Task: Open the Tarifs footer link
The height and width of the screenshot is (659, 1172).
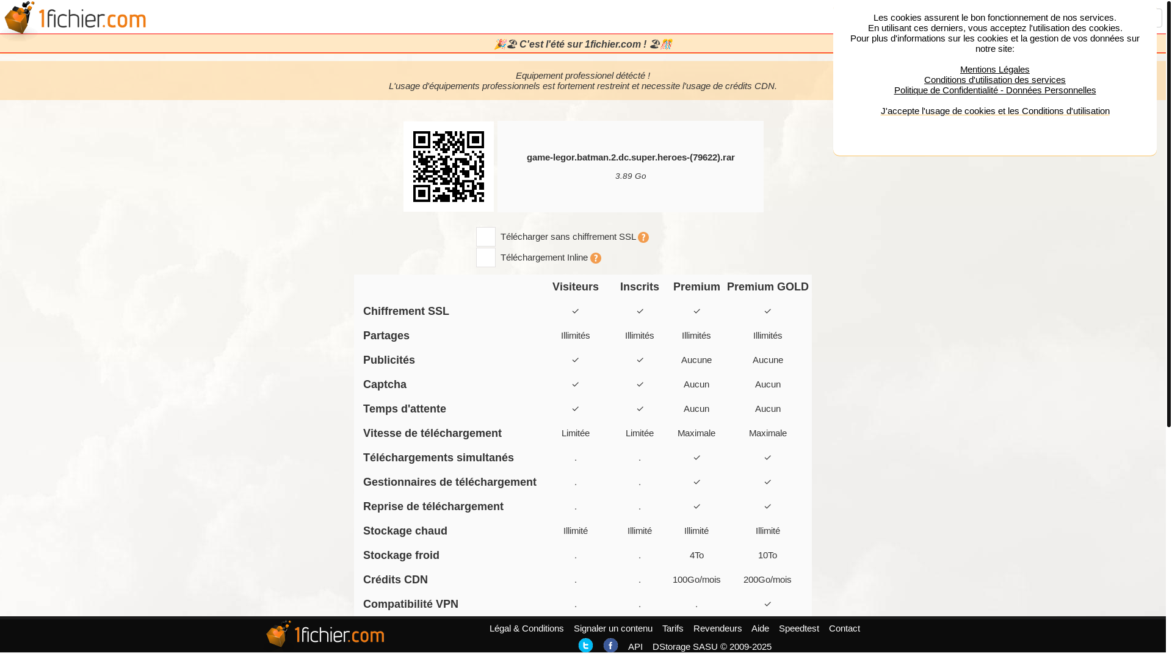Action: (673, 628)
